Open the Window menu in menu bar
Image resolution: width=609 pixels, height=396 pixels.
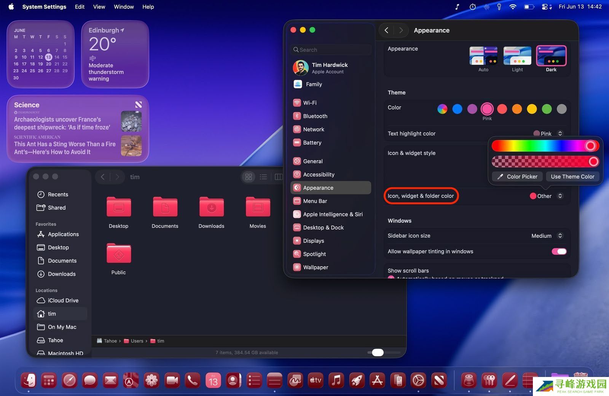(x=124, y=7)
